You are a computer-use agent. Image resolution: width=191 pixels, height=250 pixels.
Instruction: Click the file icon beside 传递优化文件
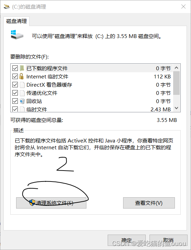pyautogui.click(x=22, y=93)
